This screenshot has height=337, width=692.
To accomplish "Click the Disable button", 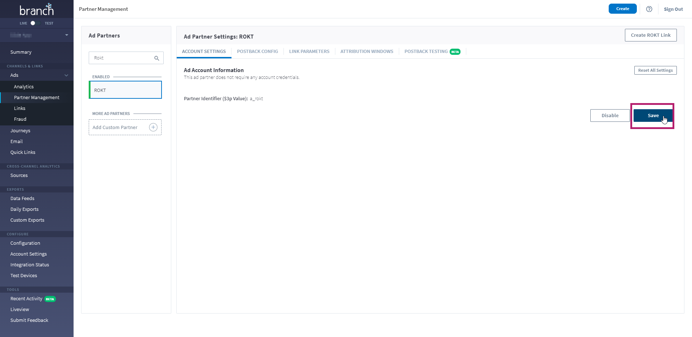I will tap(610, 115).
